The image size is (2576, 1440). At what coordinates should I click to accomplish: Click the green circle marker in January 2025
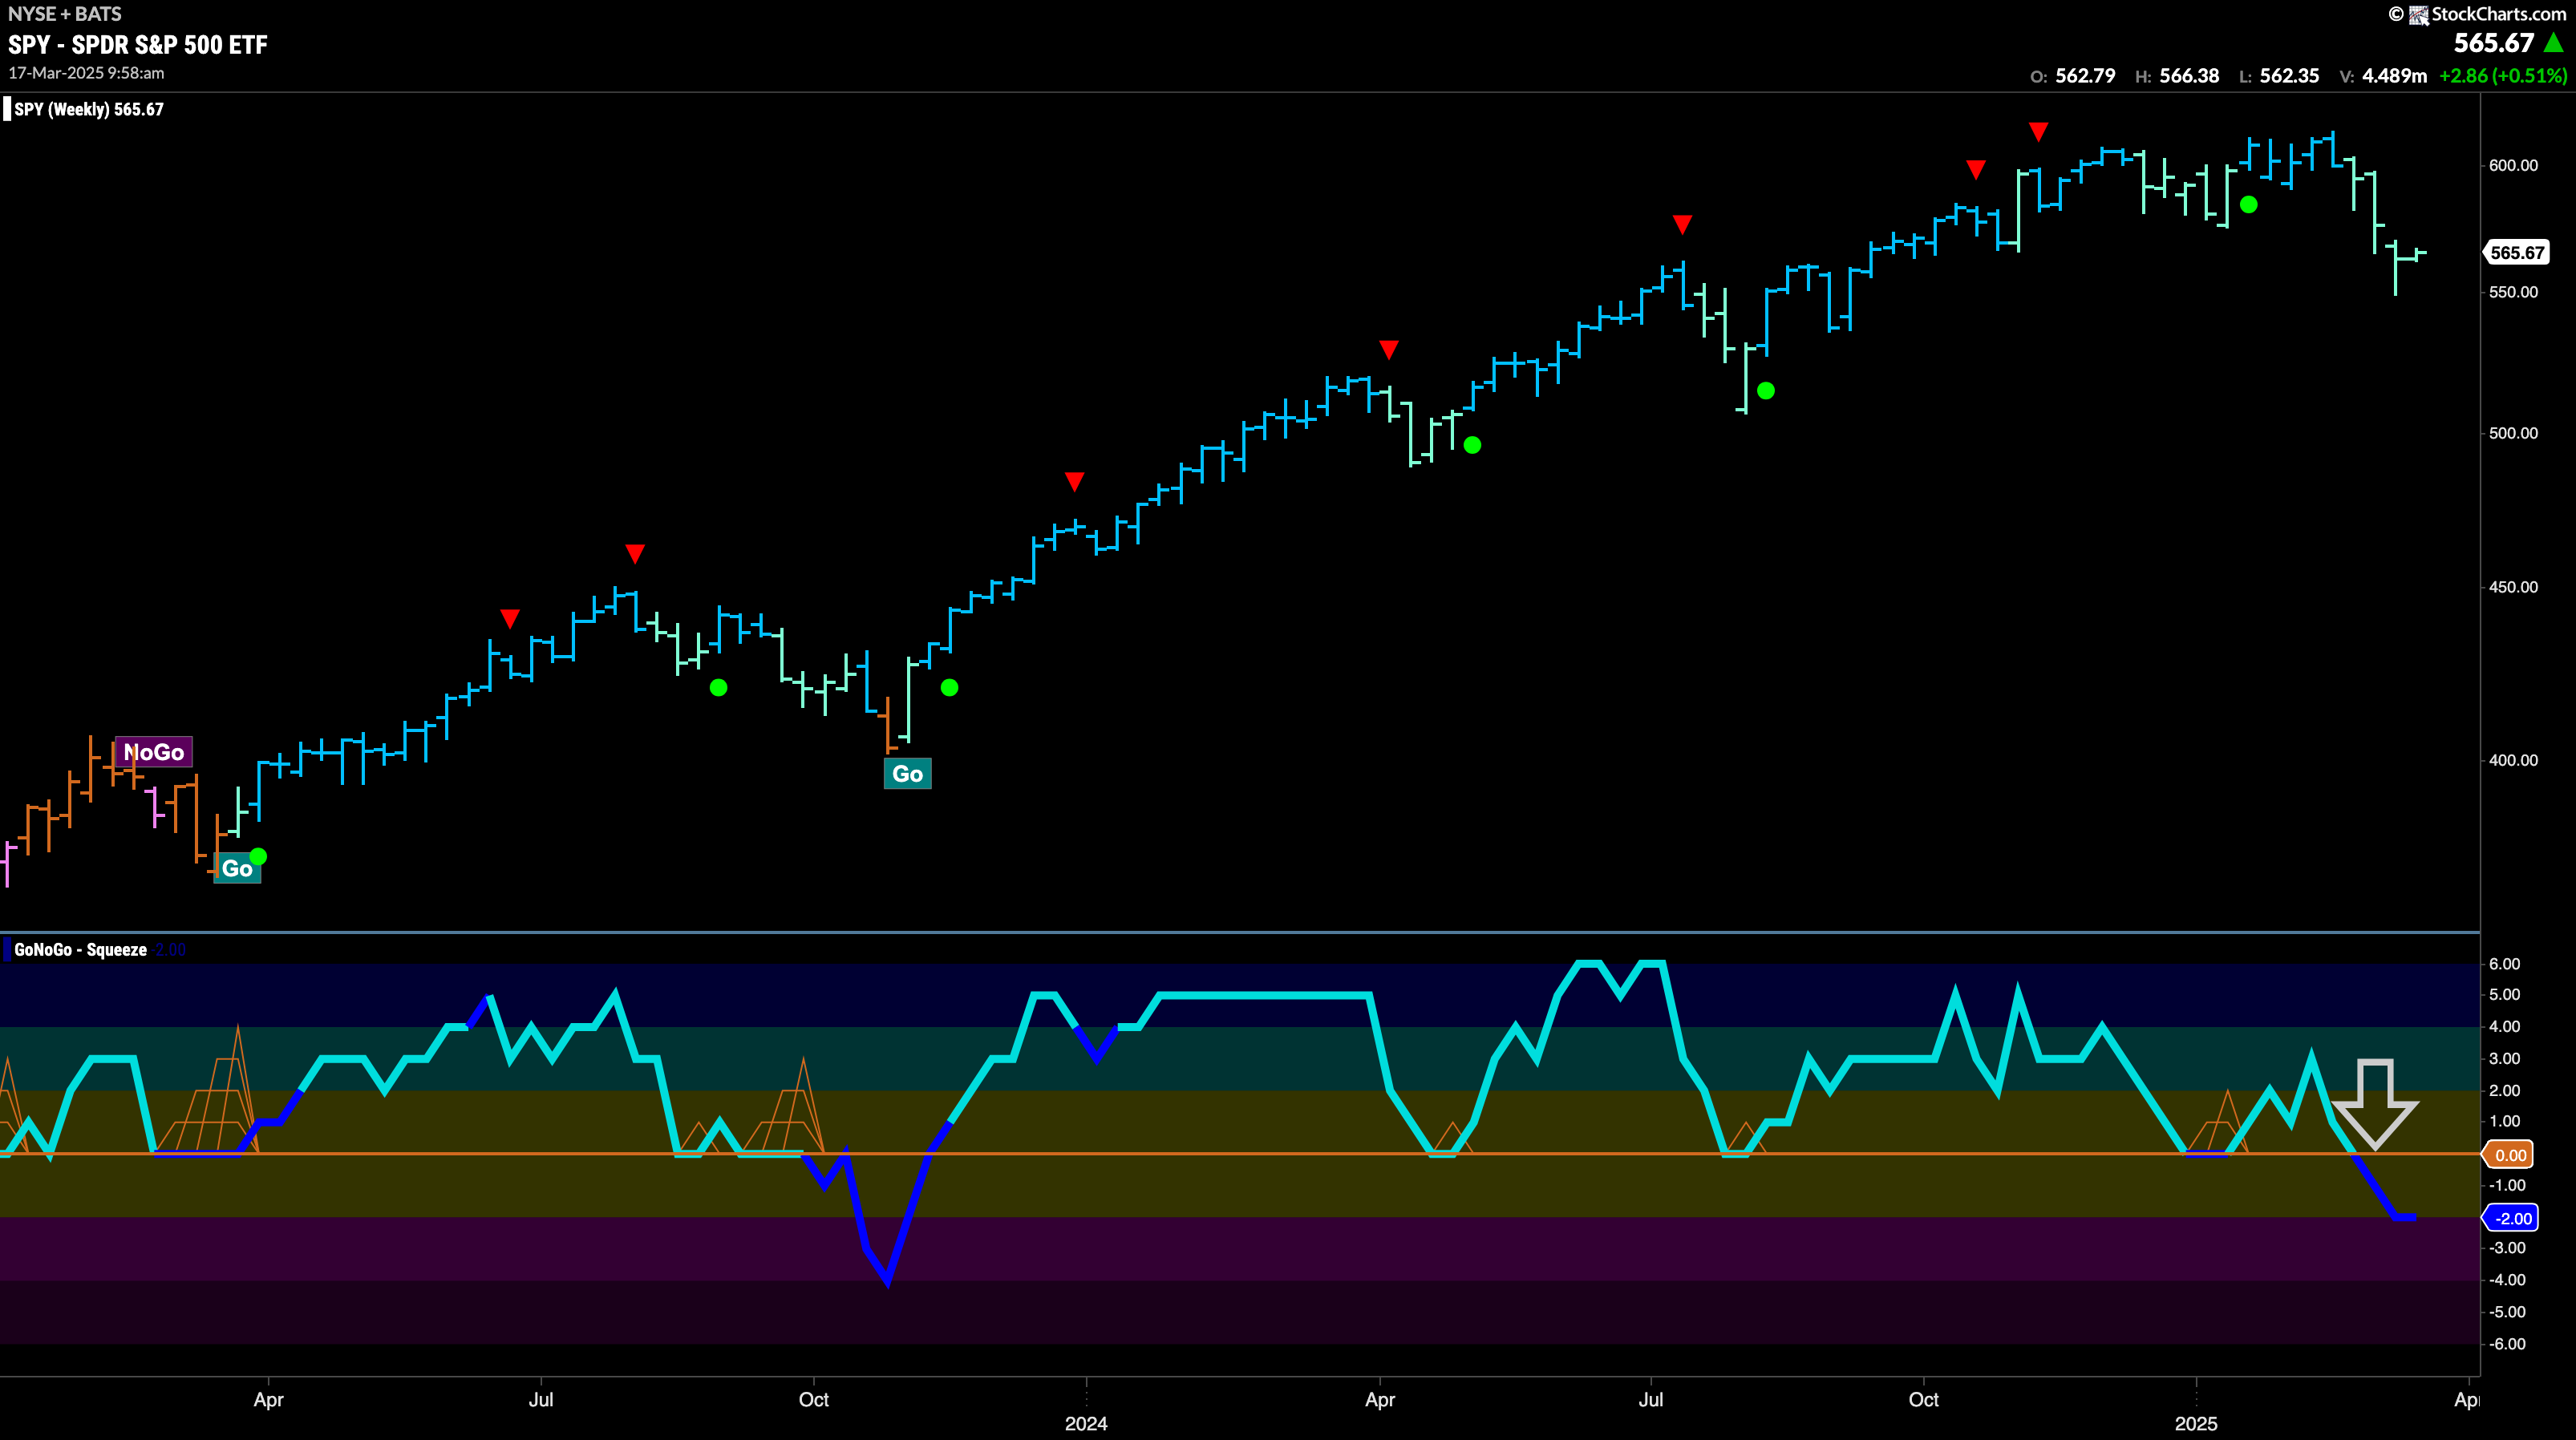coord(2249,205)
